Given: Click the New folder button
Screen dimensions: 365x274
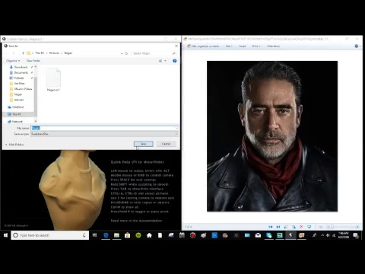Looking at the screenshot, I should [33, 61].
